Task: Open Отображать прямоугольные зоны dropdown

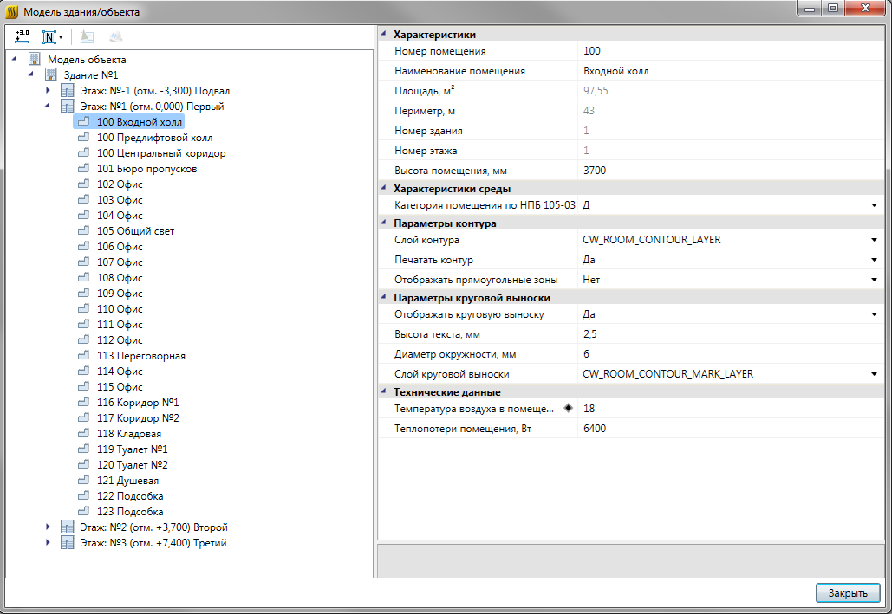Action: [x=874, y=280]
